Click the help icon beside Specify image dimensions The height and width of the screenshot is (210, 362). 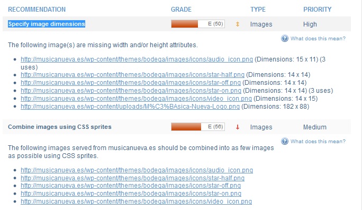pos(285,38)
